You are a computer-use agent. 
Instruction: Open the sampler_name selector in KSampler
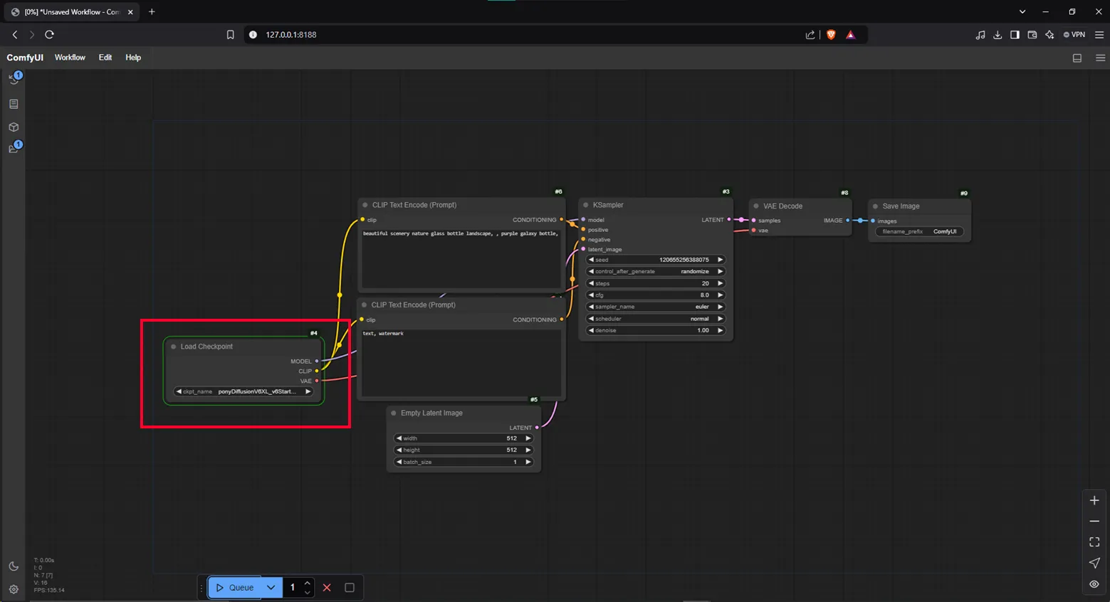tap(655, 307)
